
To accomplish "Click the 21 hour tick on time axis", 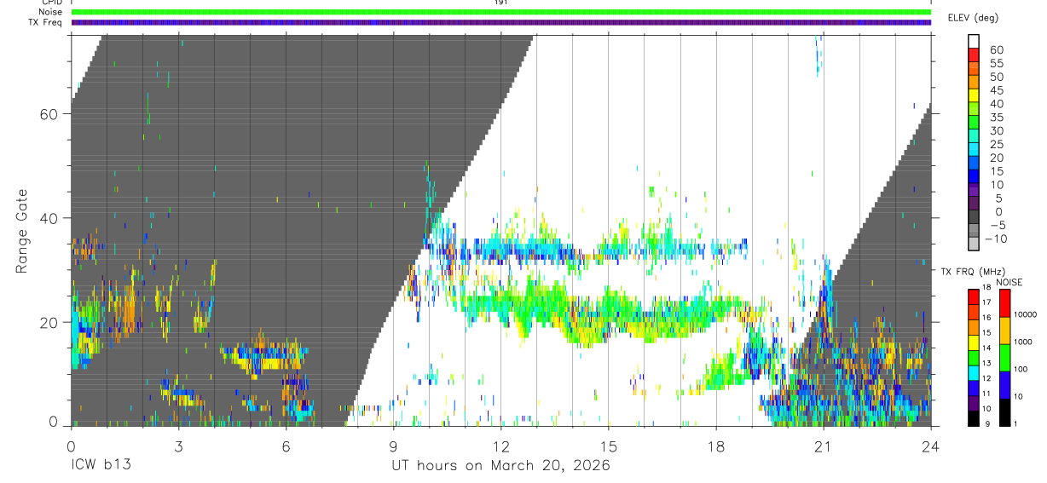I will (824, 446).
